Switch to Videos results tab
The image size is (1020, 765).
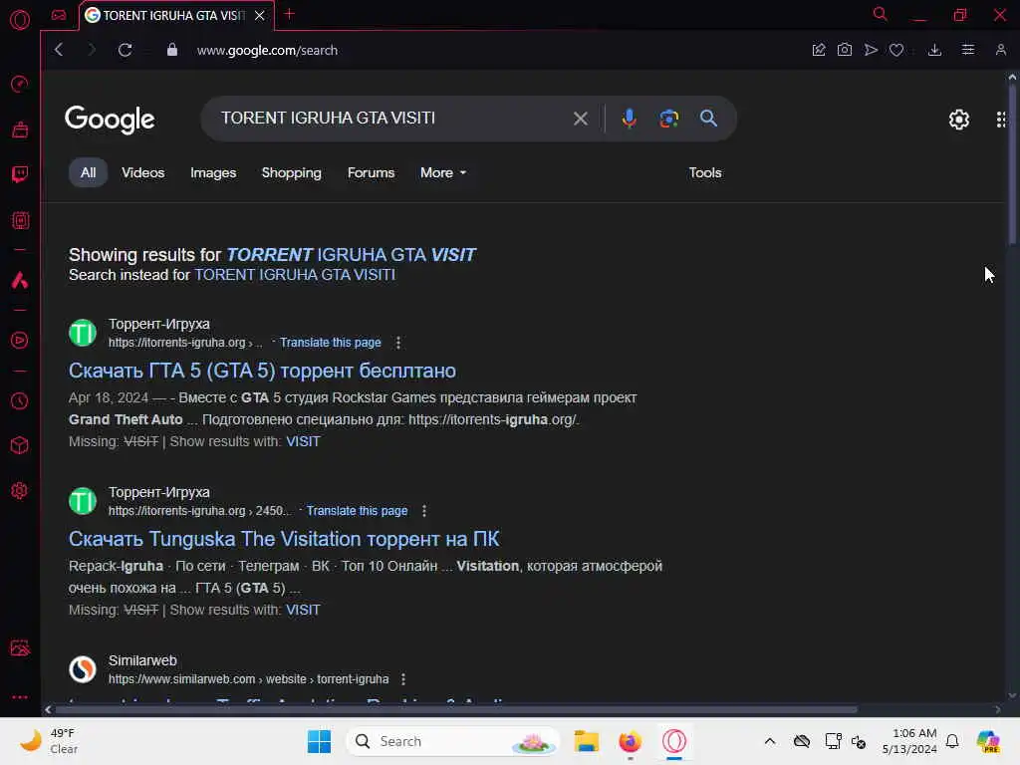pos(143,173)
